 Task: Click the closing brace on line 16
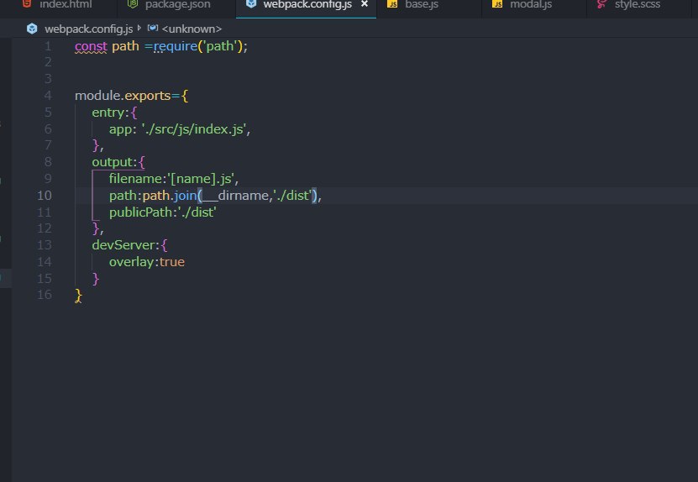[x=78, y=296]
